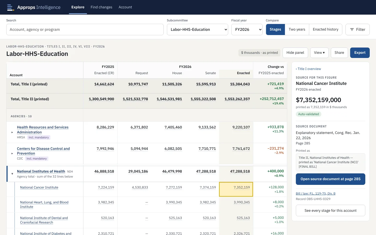The width and height of the screenshot is (376, 235).
Task: Focus the account, agency or program search field
Action: click(85, 30)
